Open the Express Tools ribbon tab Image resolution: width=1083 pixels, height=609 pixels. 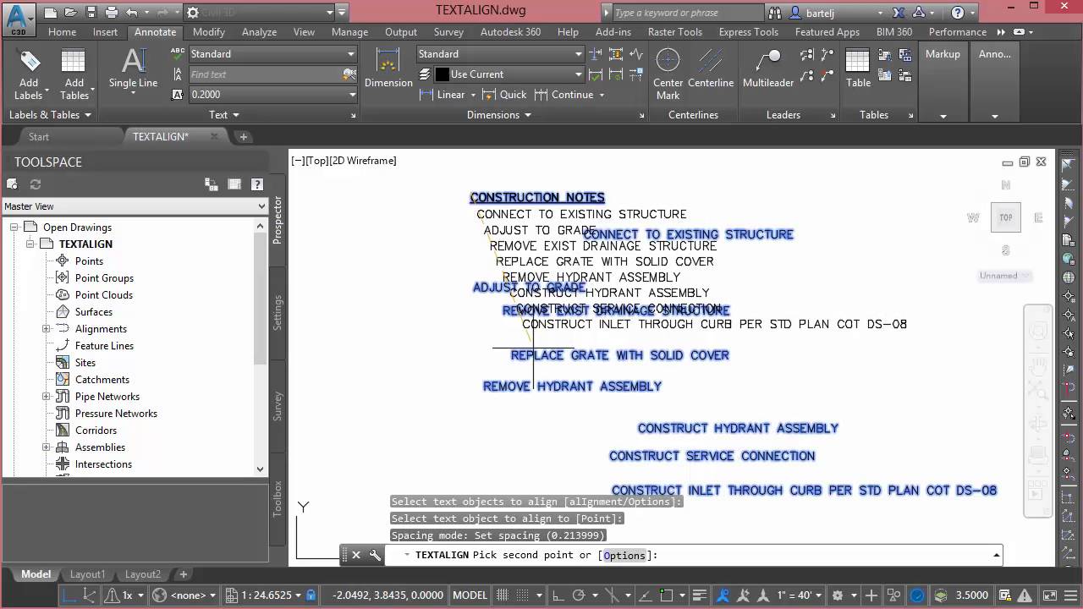[x=748, y=32]
